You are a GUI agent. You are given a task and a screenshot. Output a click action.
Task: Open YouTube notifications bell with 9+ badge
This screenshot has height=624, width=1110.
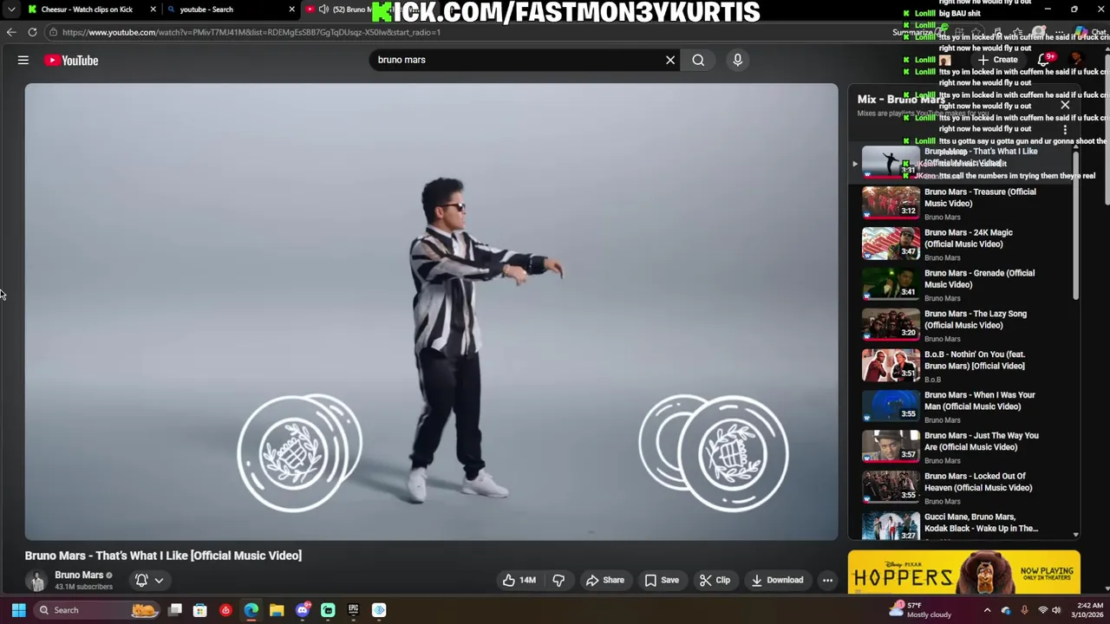(1044, 60)
